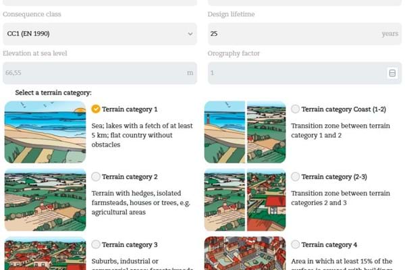Click the sea and beach terrain image
405x270 pixels.
(45, 132)
